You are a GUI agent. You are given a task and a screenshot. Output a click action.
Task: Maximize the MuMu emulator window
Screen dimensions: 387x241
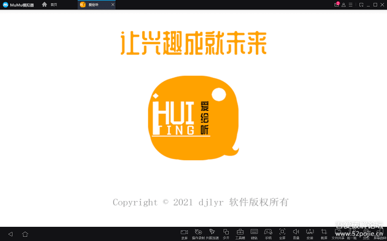point(375,5)
